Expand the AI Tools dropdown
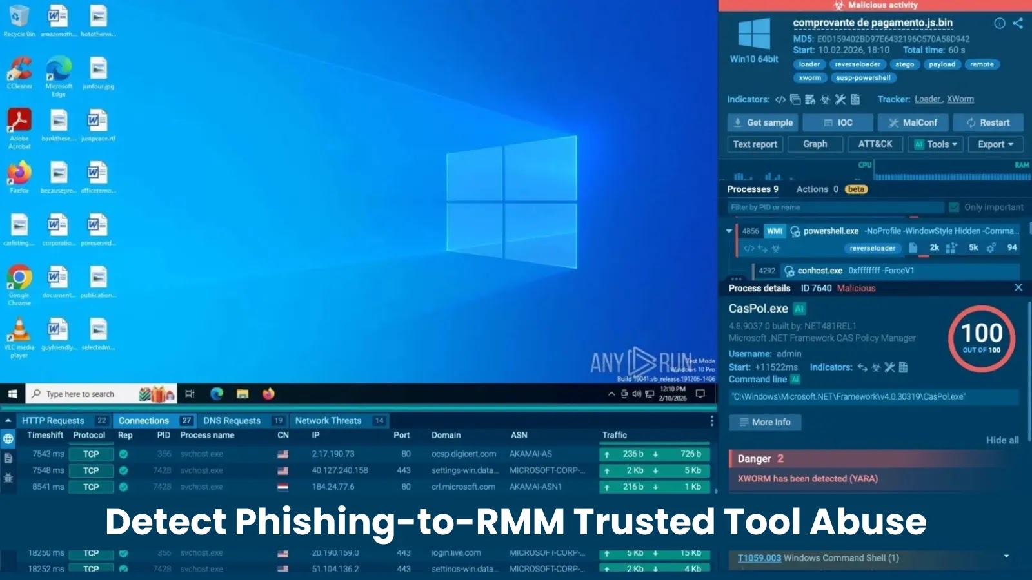The image size is (1032, 580). click(x=936, y=144)
